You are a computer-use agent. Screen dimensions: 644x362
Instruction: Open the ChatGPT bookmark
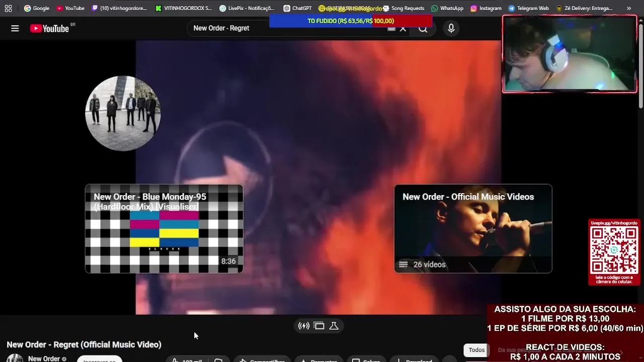(297, 8)
